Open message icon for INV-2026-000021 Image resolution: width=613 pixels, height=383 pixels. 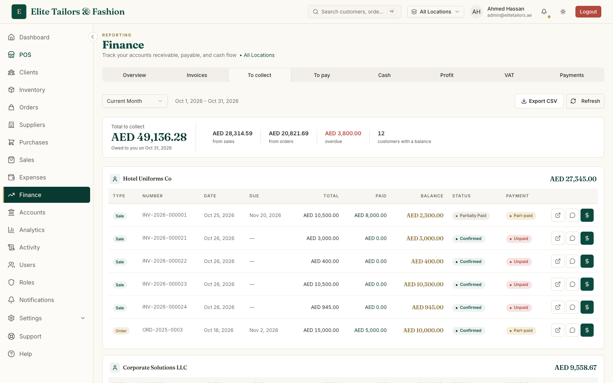(572, 238)
